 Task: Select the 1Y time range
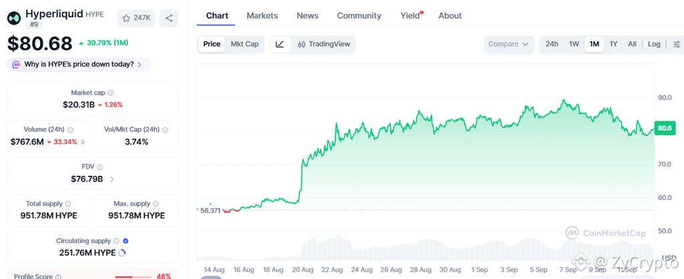pos(613,45)
